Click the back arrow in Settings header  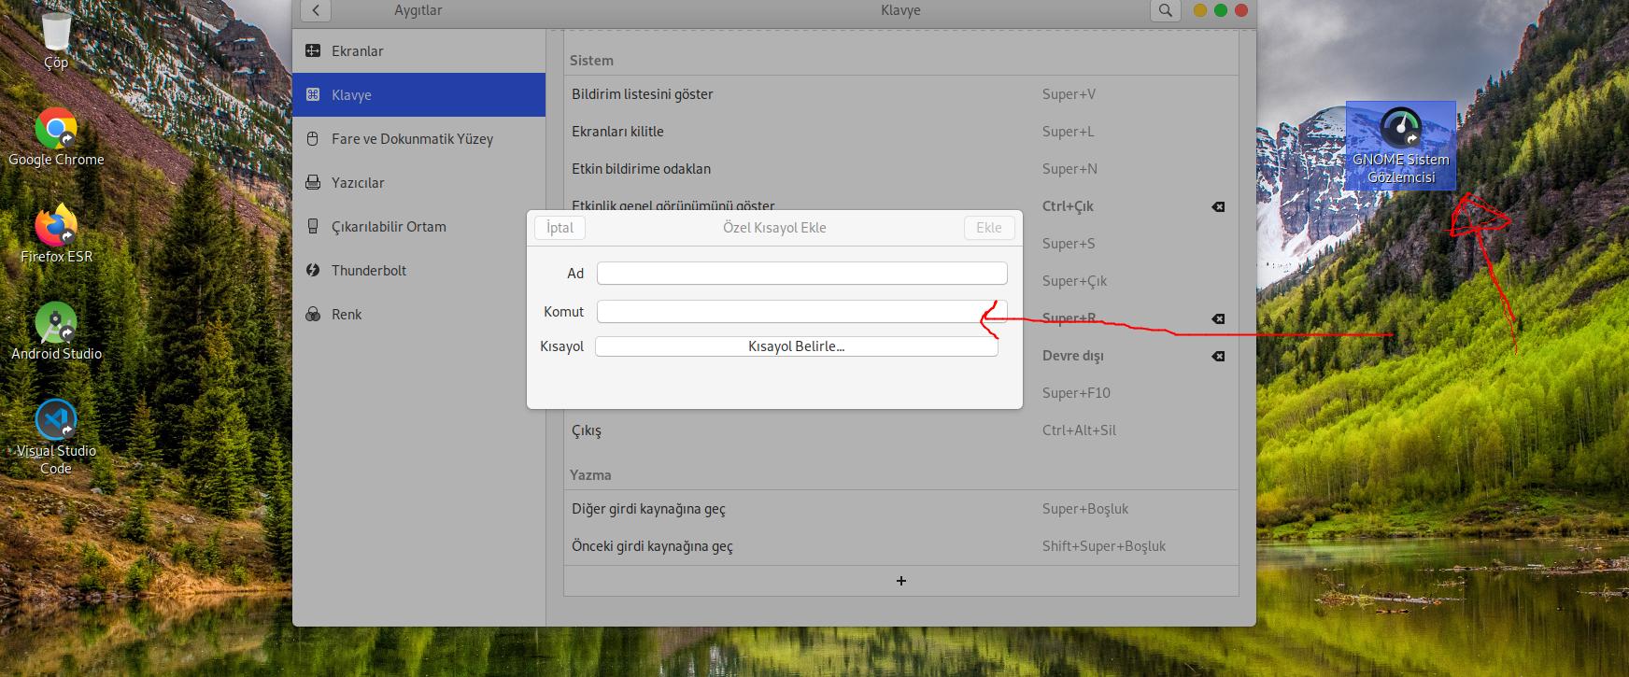tap(316, 10)
